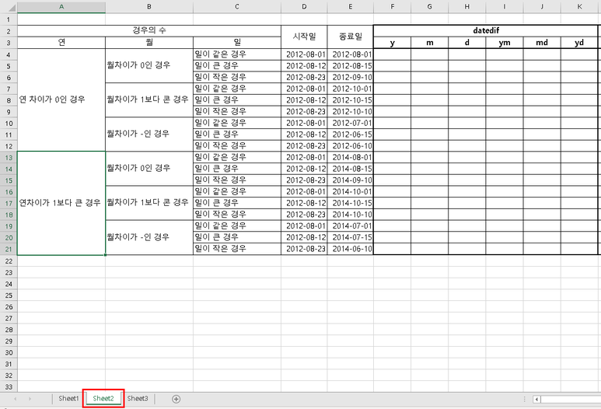Select column G header
This screenshot has height=409, width=601.
430,6
